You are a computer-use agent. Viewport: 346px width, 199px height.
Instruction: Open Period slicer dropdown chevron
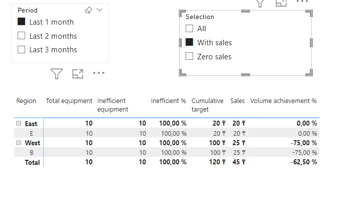coord(99,10)
